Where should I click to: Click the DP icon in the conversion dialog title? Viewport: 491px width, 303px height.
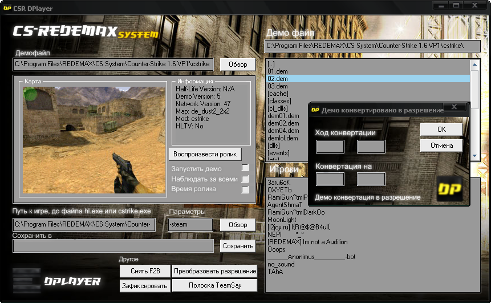(x=315, y=110)
